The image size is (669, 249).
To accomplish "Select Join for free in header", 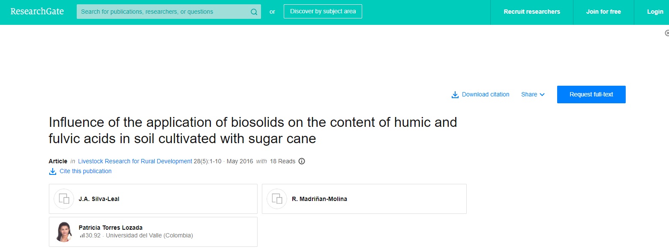I will 603,12.
